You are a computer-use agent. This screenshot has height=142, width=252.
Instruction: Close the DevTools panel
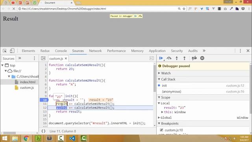pos(248,51)
